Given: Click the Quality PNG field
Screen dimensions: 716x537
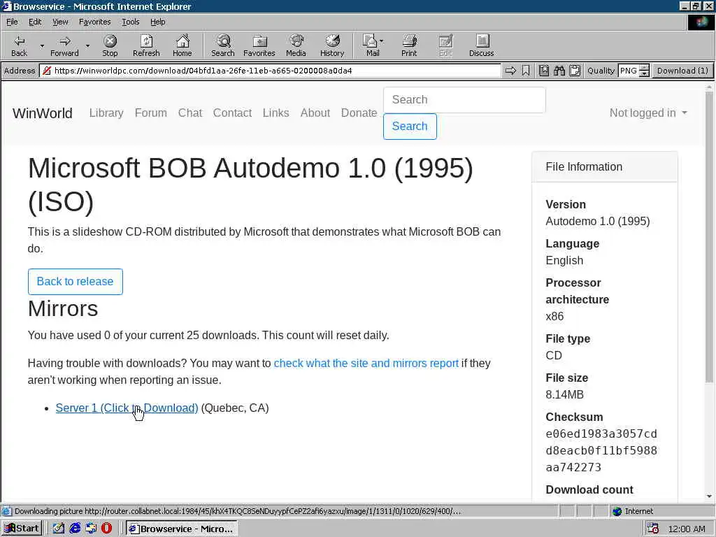Looking at the screenshot, I should click(629, 71).
